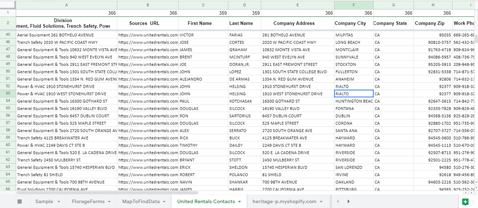The height and width of the screenshot is (208, 478).
Task: Open the all sheets list icon
Action: [x=19, y=202]
